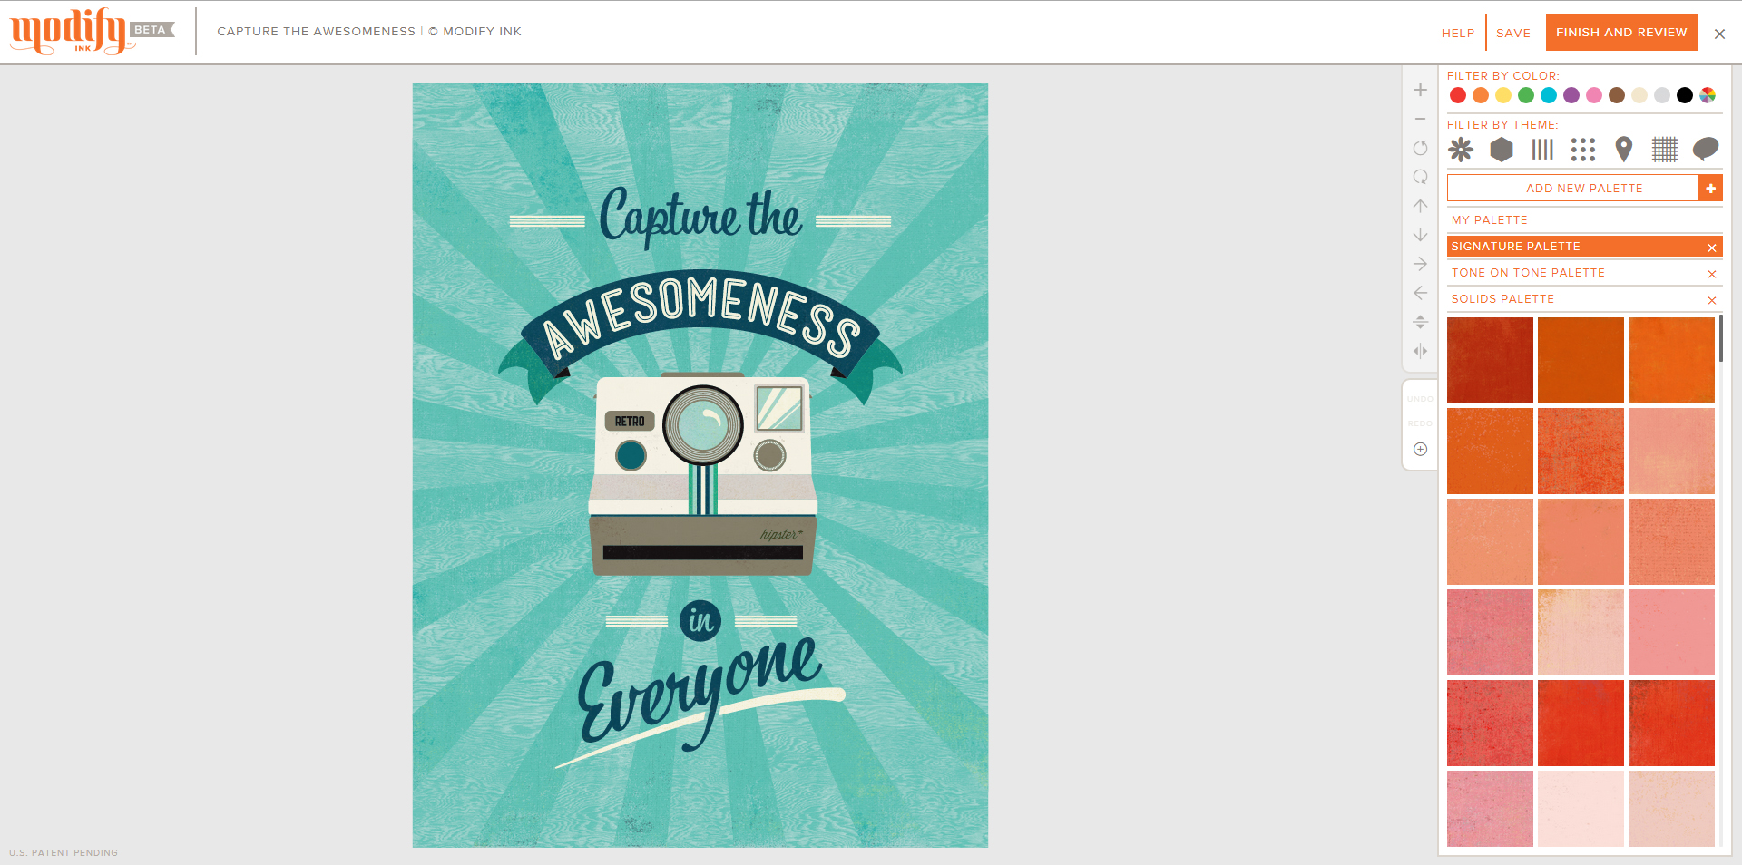The image size is (1742, 865).
Task: Open the Help menu
Action: coord(1457,33)
